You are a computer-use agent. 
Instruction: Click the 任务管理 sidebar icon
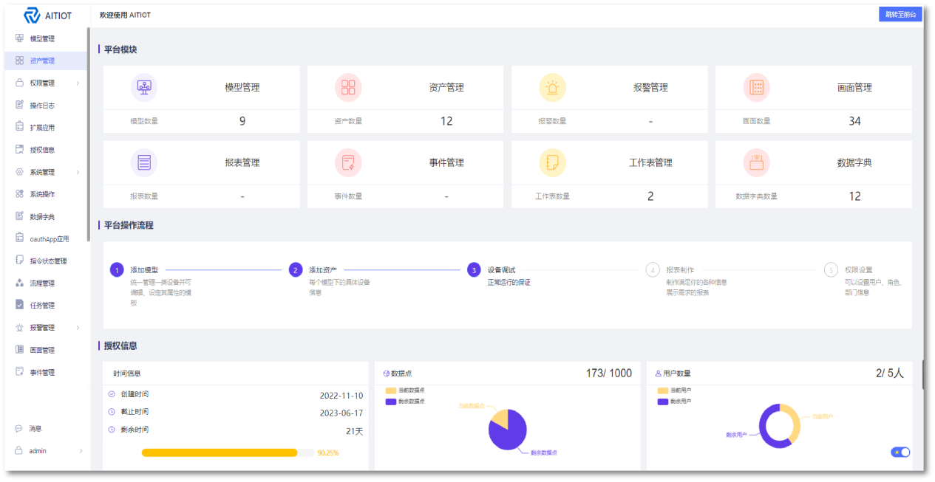(20, 305)
